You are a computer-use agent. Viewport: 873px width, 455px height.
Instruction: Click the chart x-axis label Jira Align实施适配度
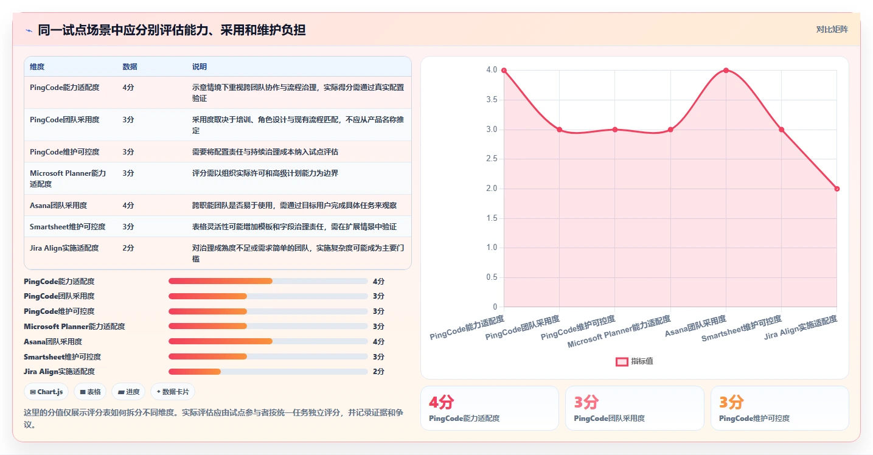click(x=801, y=328)
